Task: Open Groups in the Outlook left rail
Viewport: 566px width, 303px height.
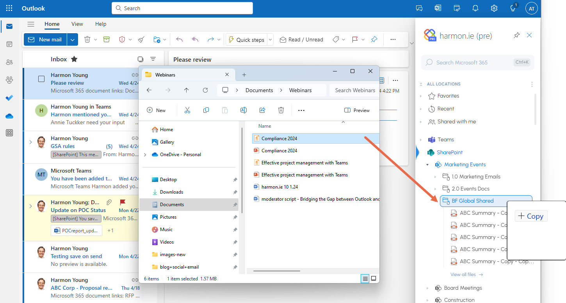Action: [x=9, y=80]
